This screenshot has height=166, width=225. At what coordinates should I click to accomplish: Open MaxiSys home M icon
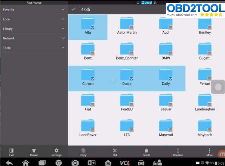coord(108,163)
